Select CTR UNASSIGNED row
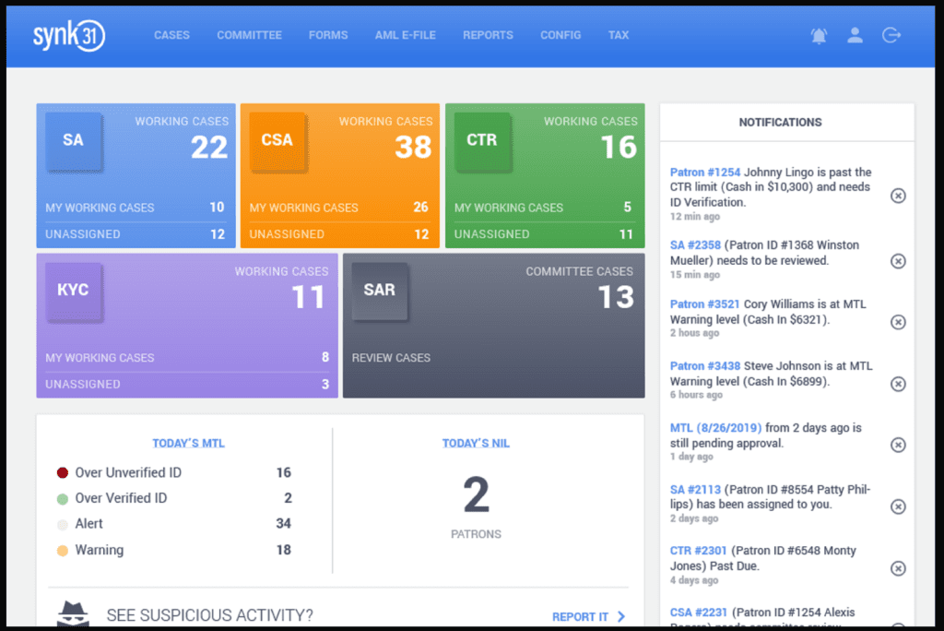 click(x=544, y=234)
